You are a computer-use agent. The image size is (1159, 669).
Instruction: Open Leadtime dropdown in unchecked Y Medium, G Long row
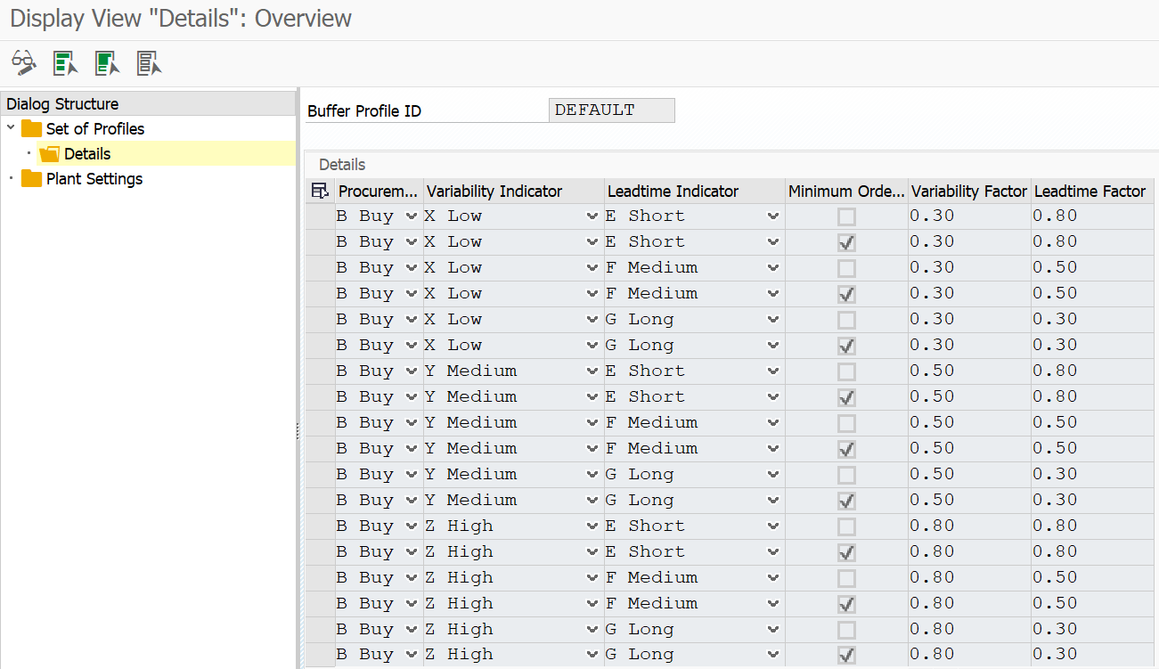[x=772, y=475]
